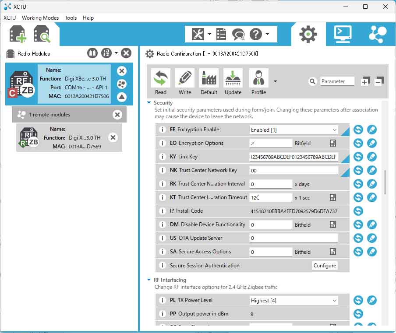Collapse the Security section
Image resolution: width=396 pixels, height=333 pixels.
coord(149,103)
